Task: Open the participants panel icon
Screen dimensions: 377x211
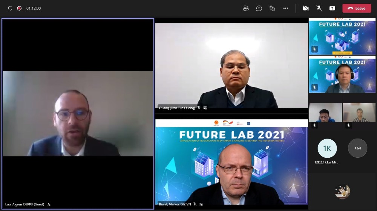Action: point(246,8)
